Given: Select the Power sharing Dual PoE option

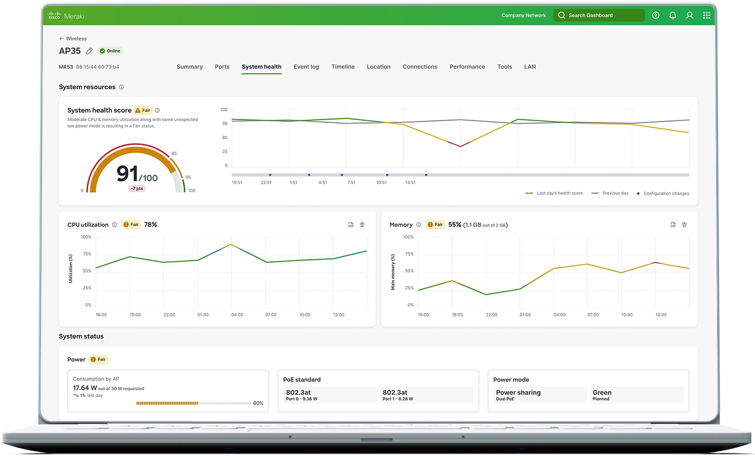Looking at the screenshot, I should click(x=540, y=395).
